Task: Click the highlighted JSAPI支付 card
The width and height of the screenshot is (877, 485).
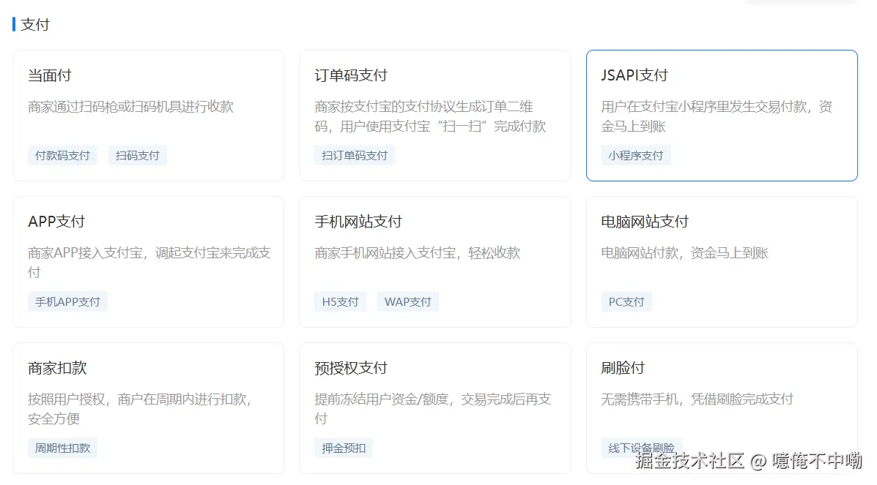Action: [722, 113]
